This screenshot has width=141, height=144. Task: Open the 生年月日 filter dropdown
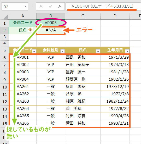click(127, 51)
